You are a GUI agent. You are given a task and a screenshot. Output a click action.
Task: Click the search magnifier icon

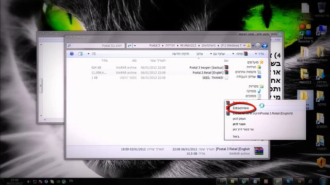pos(69,46)
